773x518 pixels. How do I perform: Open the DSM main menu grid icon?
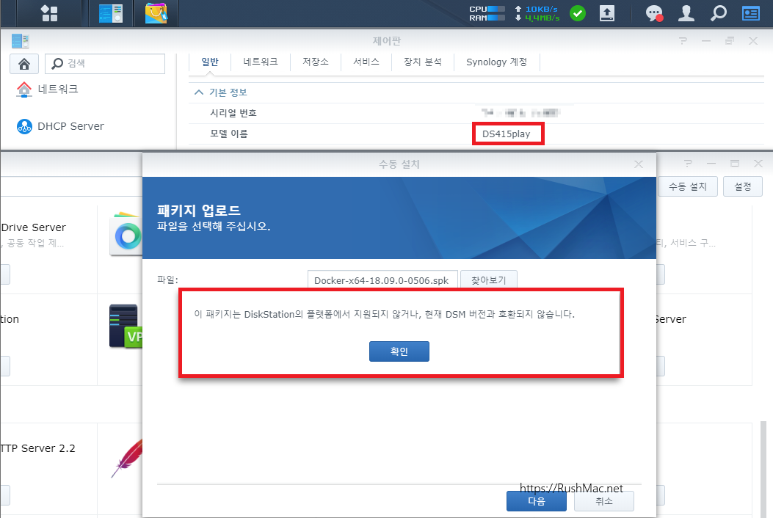(49, 13)
